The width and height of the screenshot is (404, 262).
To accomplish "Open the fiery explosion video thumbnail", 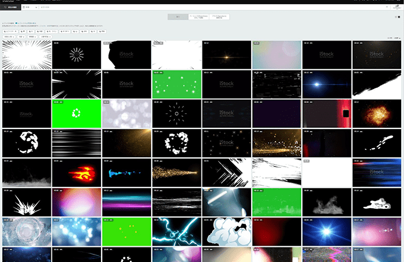I will tap(376, 113).
